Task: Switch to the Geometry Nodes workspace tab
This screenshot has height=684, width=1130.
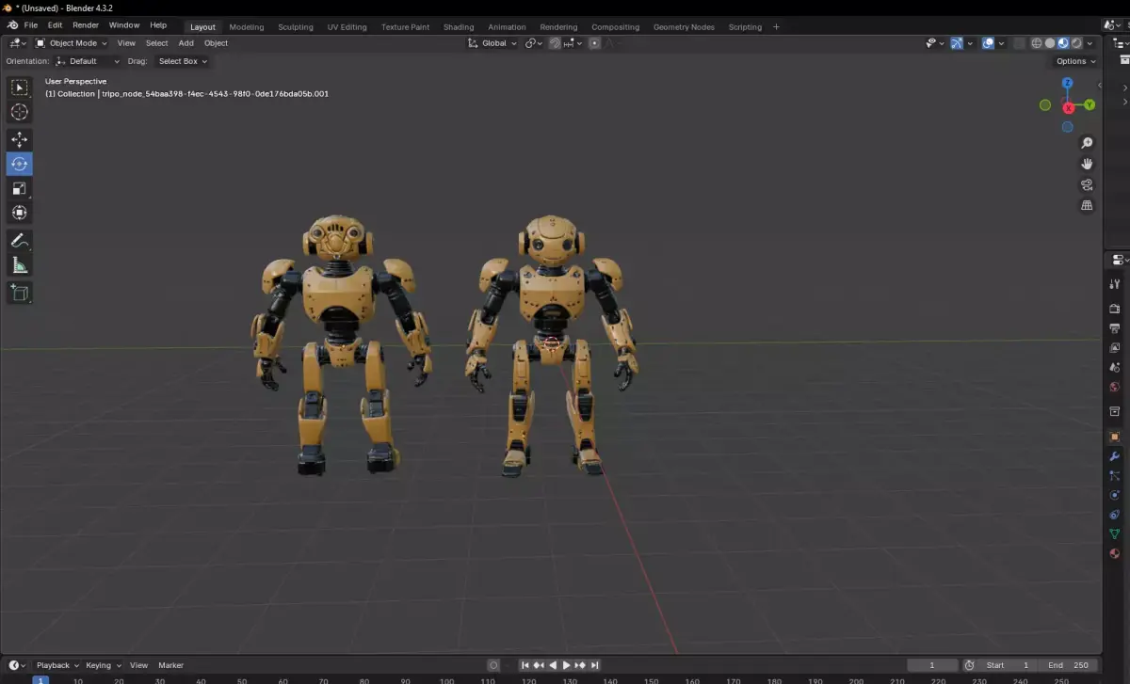Action: click(684, 27)
